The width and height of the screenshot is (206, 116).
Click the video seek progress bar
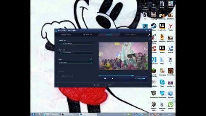coord(123,75)
